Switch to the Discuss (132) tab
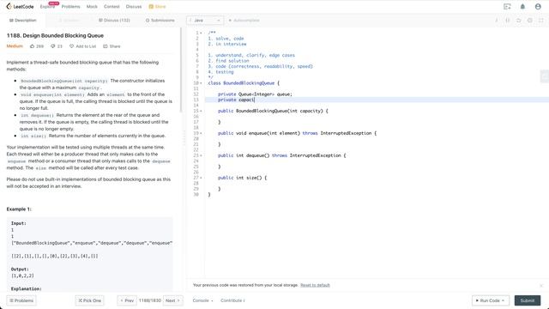This screenshot has width=549, height=309. (114, 21)
